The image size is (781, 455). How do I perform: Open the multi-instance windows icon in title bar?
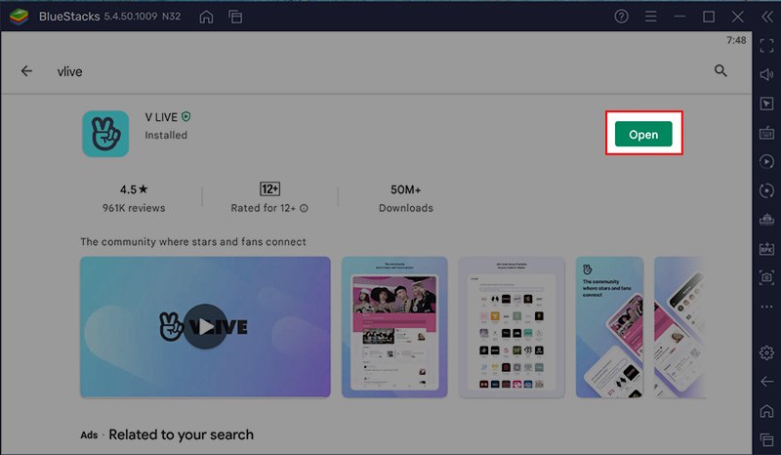[x=235, y=17]
